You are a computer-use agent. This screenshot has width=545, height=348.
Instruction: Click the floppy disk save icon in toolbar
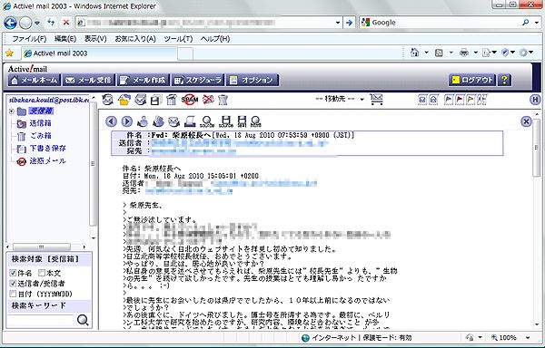point(155,100)
